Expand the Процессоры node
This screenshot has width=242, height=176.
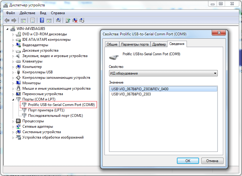coord(13,121)
